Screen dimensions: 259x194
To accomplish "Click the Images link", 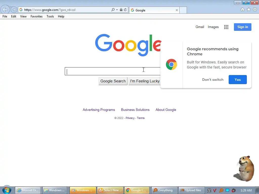I will [213, 27].
